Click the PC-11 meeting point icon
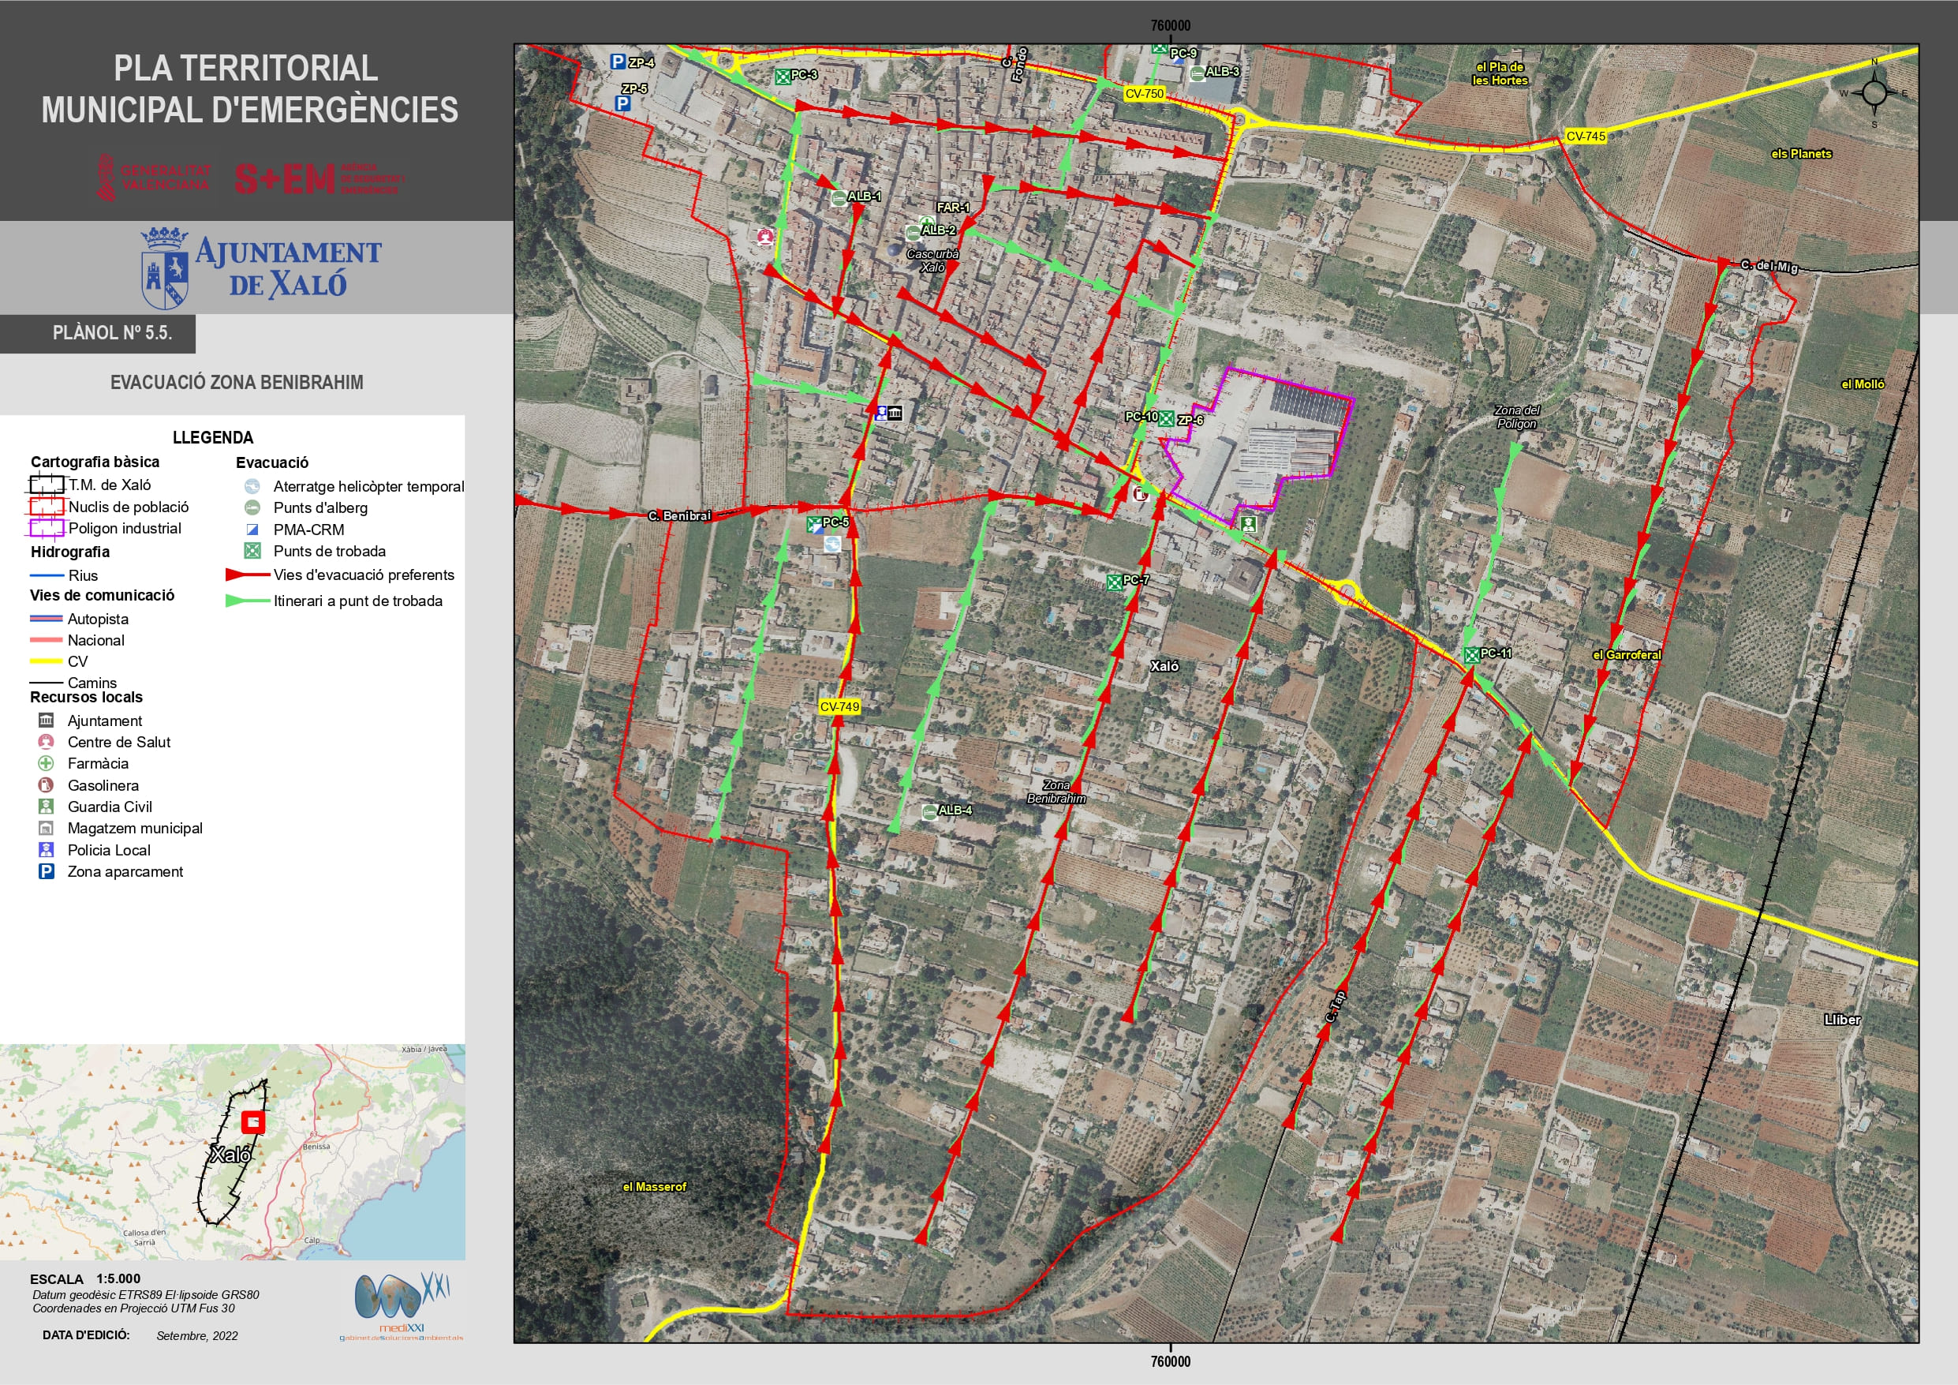This screenshot has height=1385, width=1958. tap(1471, 655)
